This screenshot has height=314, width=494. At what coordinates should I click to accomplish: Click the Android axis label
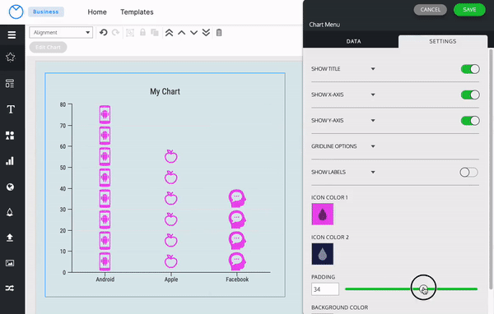(105, 279)
